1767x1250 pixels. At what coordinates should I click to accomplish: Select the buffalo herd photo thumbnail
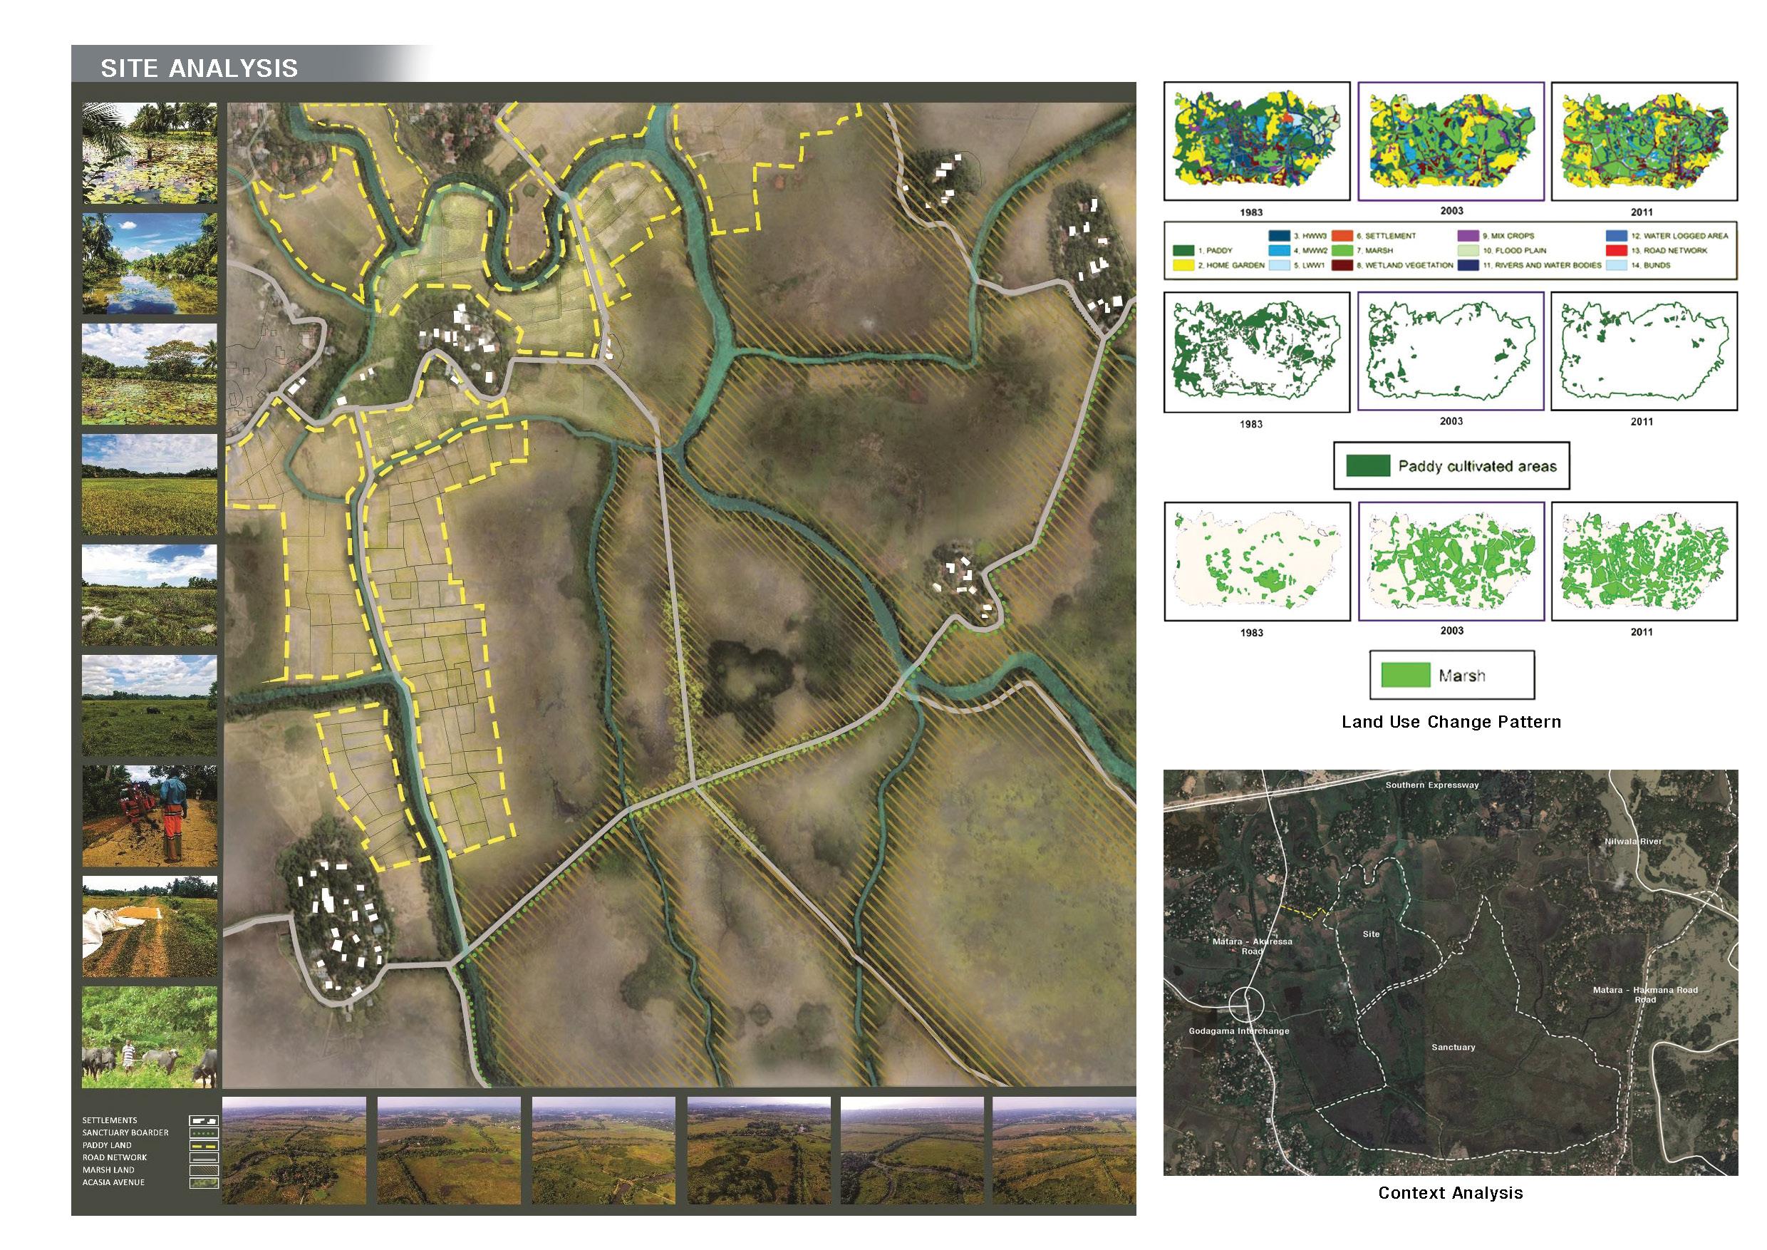click(150, 1037)
